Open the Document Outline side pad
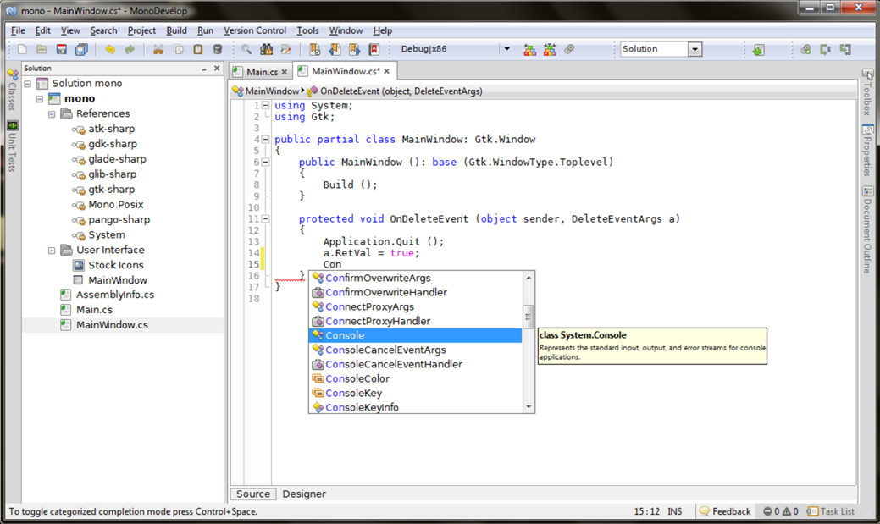 point(867,230)
